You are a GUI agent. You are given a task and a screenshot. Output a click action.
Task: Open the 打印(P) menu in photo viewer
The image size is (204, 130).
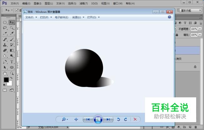tap(46, 17)
